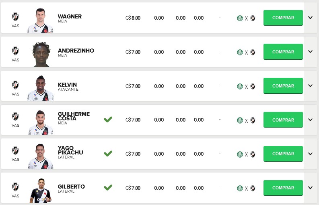Click the Palmeiras match crest in Yago Pikachu's row
Screen dimensions: 319x205
[x=240, y=154]
